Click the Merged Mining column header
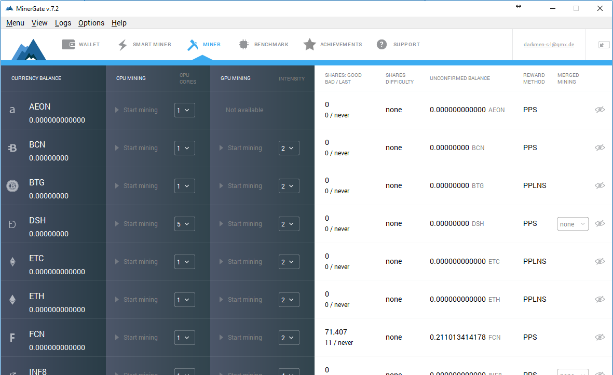613x375 pixels. [568, 78]
